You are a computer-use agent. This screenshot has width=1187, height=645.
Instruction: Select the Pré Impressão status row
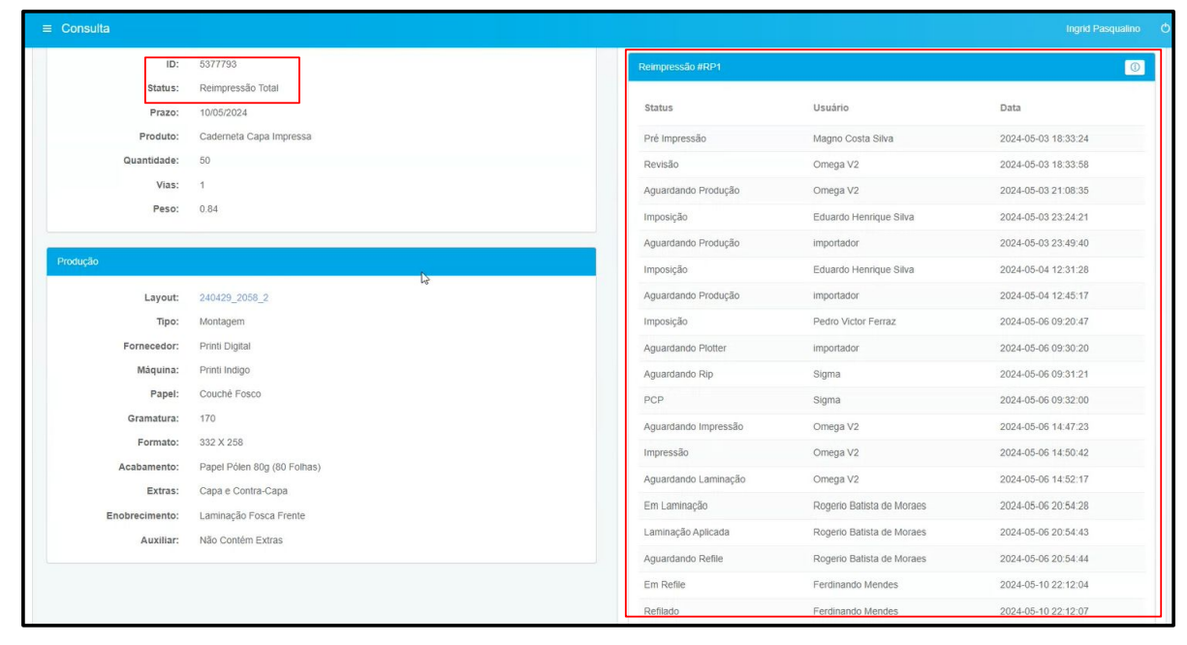coord(674,138)
